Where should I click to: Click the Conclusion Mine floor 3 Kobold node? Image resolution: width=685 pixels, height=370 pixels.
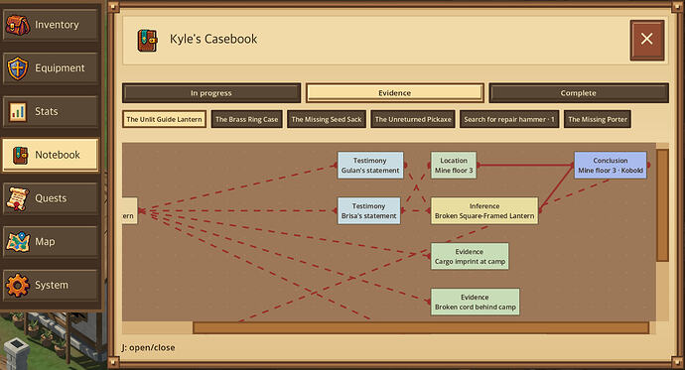(x=611, y=166)
